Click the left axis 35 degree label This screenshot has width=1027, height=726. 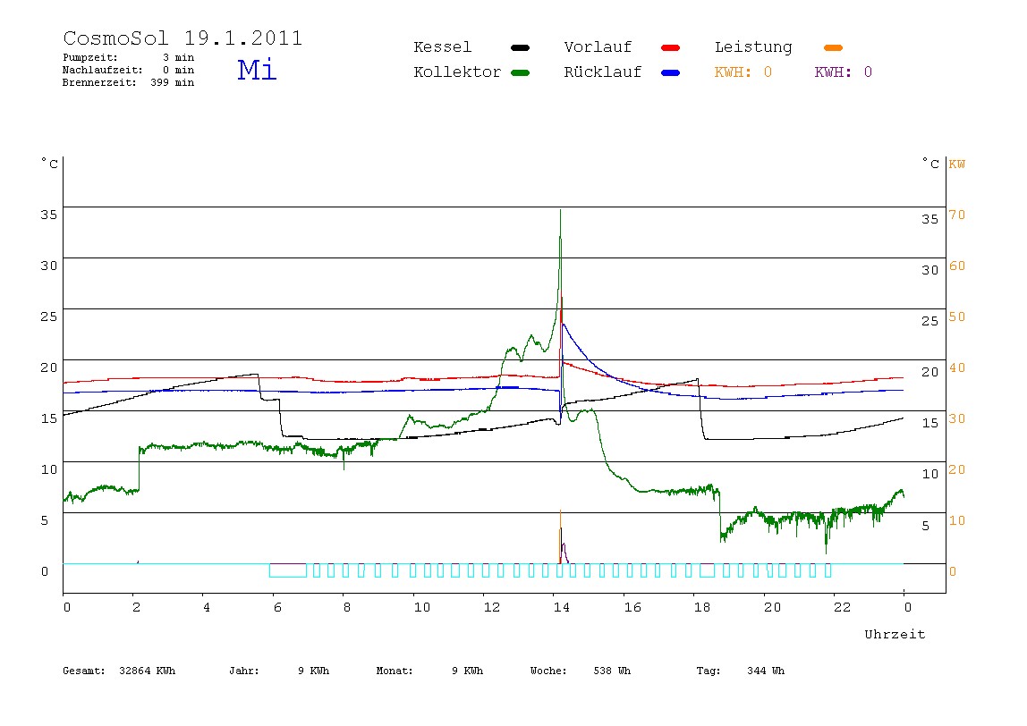[x=48, y=215]
